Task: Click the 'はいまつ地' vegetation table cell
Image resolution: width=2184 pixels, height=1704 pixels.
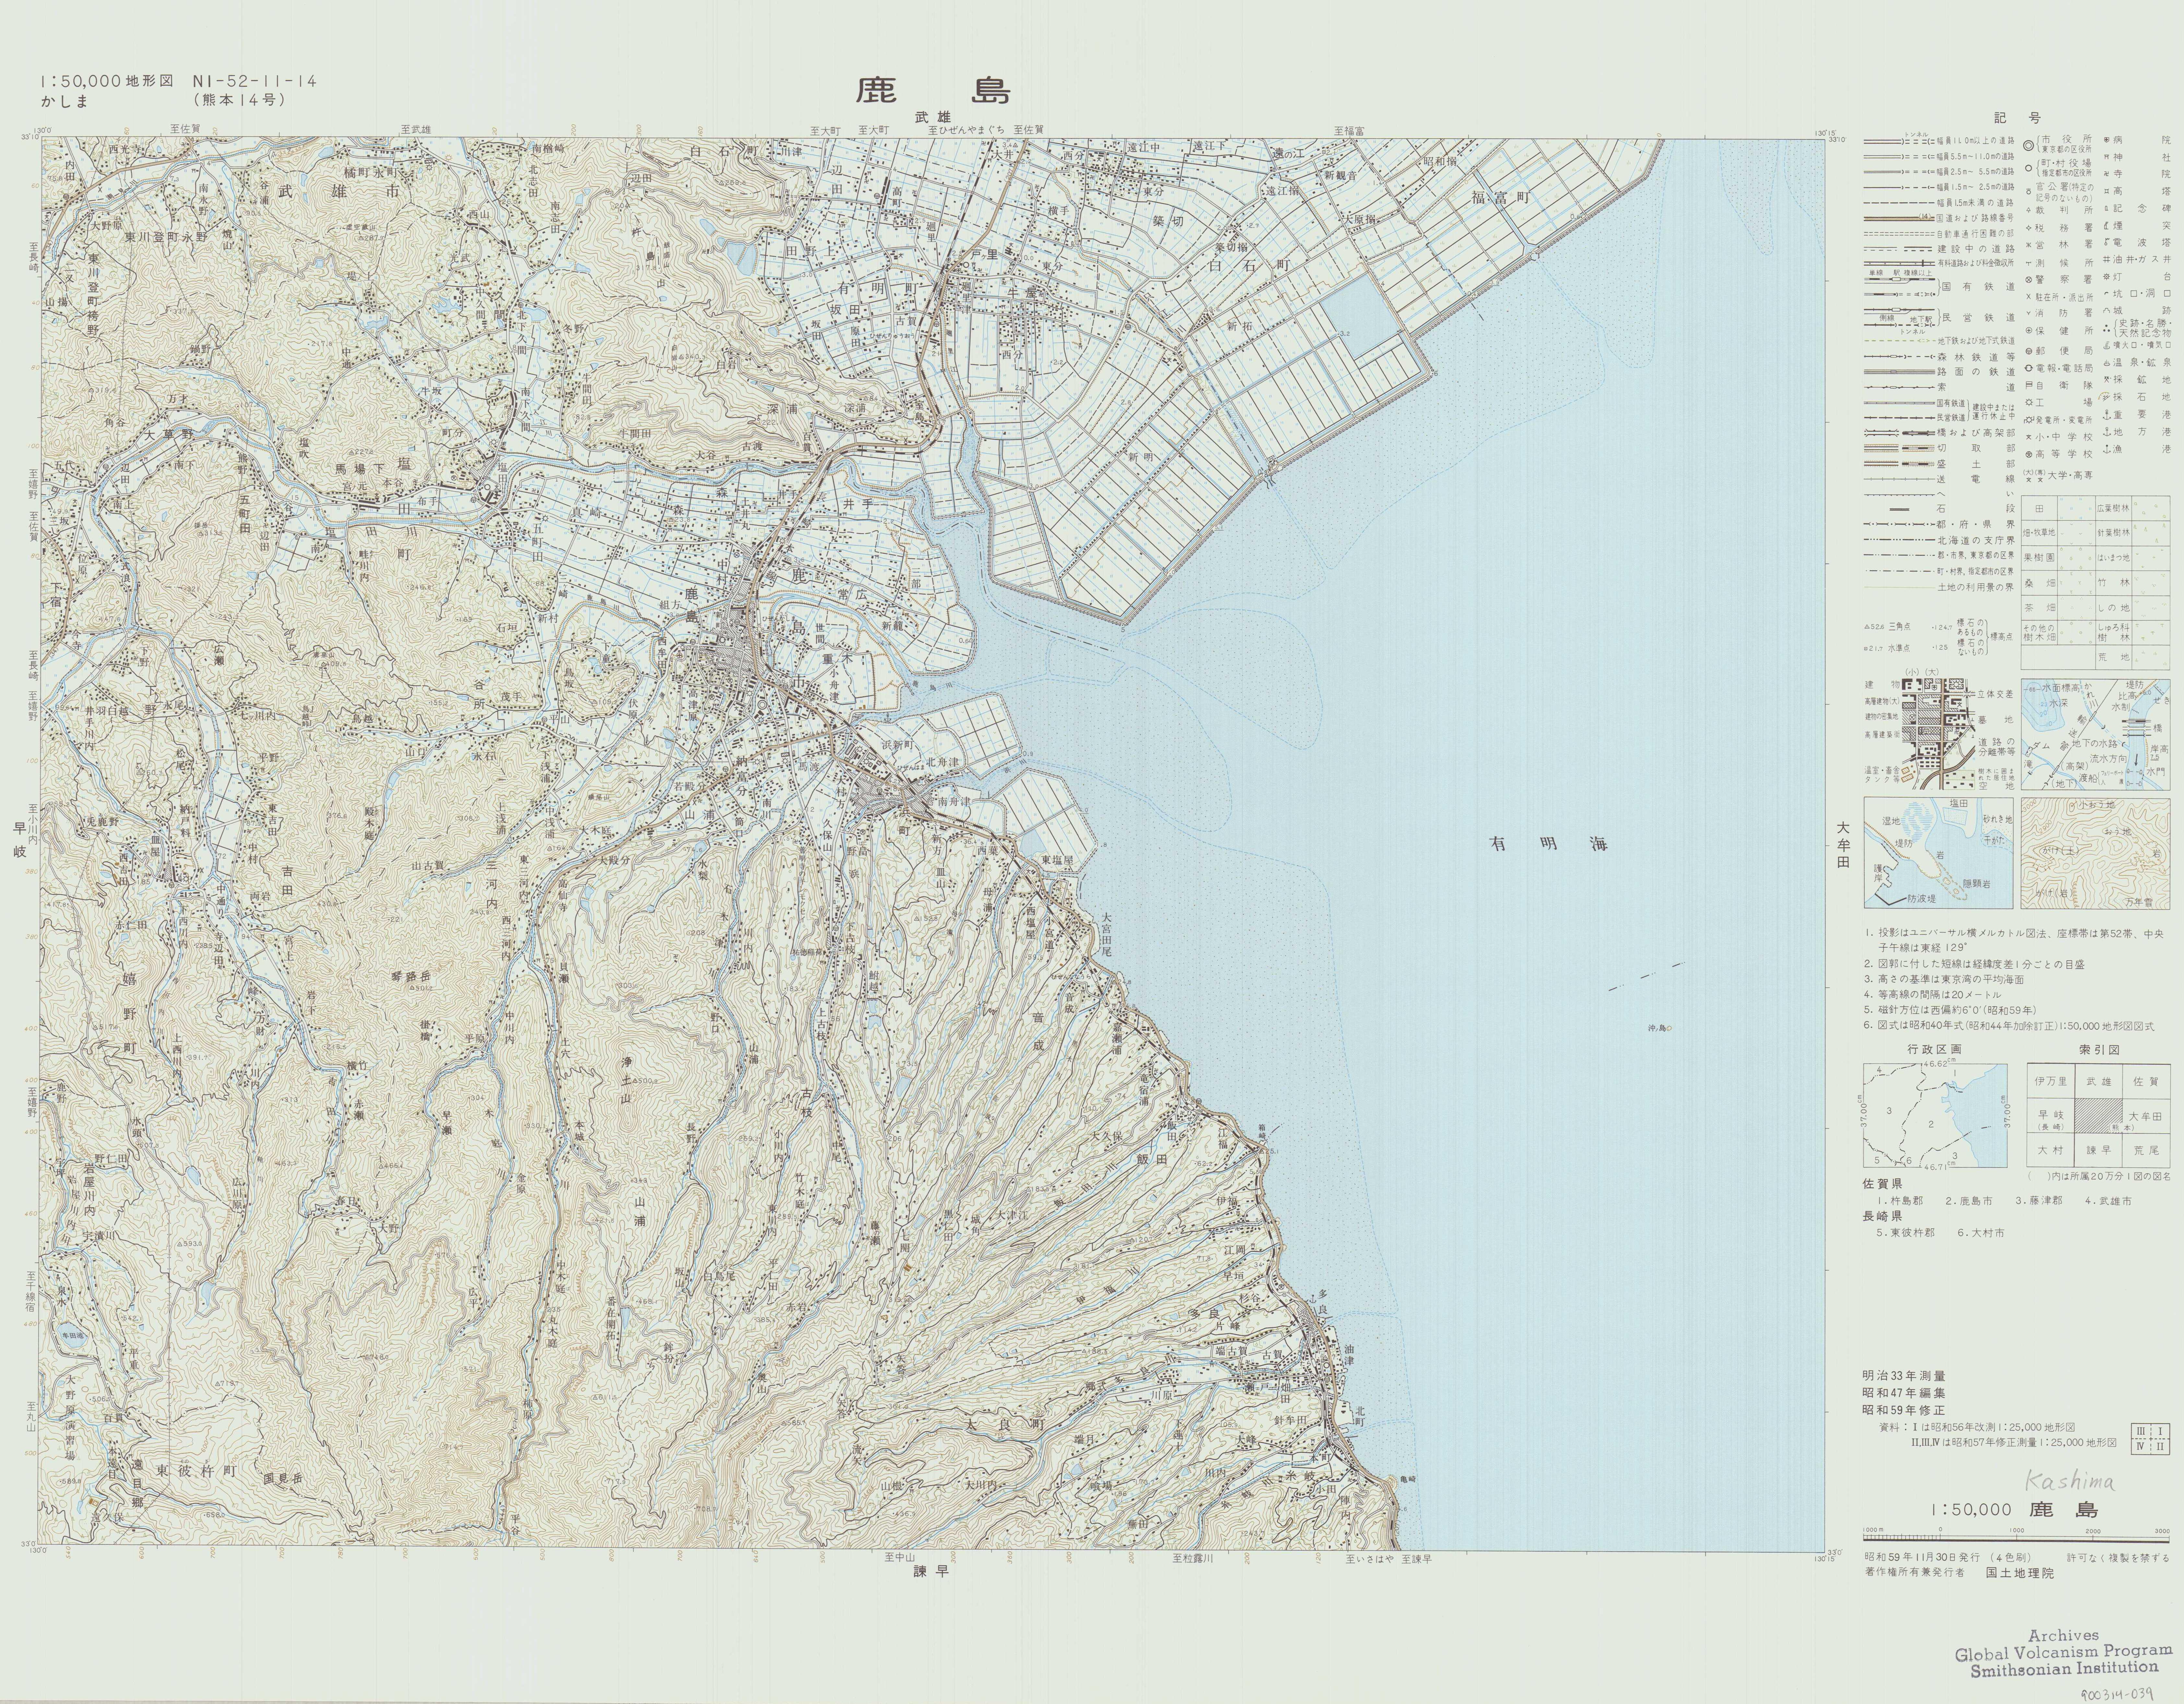Action: (2114, 558)
